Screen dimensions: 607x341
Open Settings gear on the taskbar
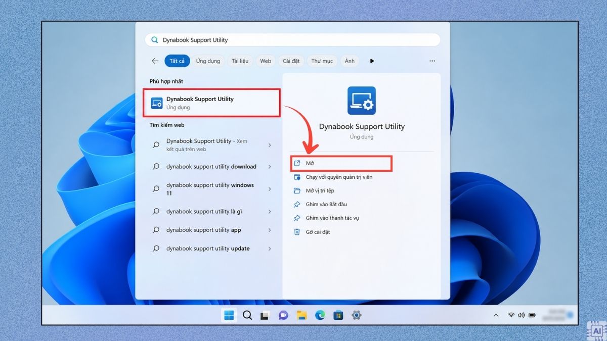pos(356,315)
